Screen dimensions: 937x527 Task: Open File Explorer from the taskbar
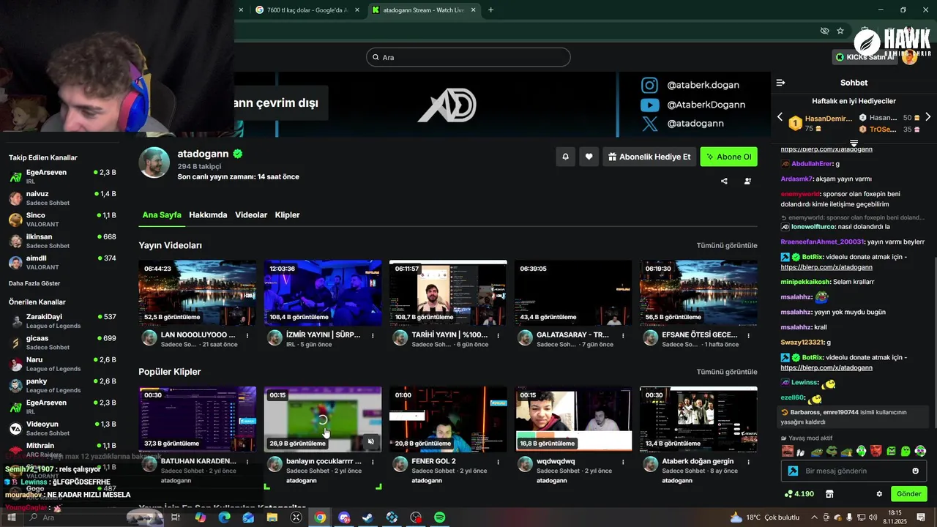(272, 517)
